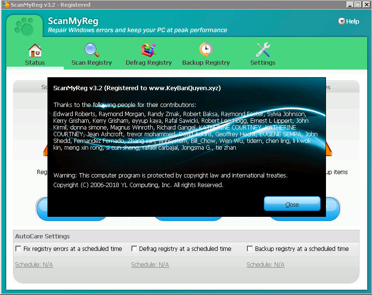Screen dimensions: 372x295
Task: Maximize the ScanMyReg window
Action: point(358,4)
